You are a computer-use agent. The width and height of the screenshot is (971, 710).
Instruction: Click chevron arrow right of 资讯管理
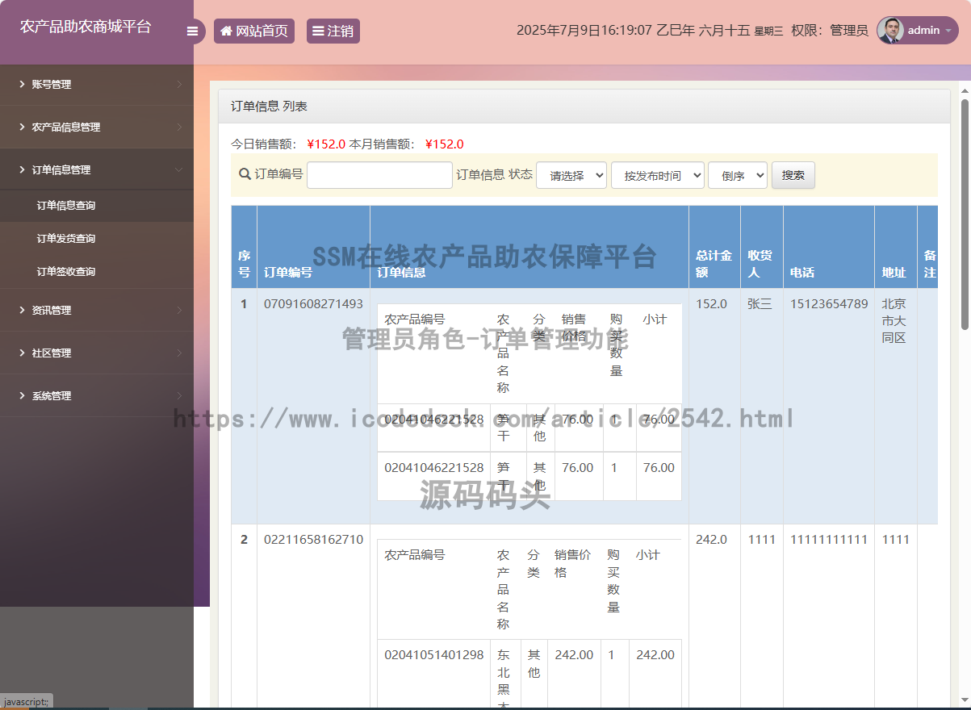pyautogui.click(x=179, y=310)
